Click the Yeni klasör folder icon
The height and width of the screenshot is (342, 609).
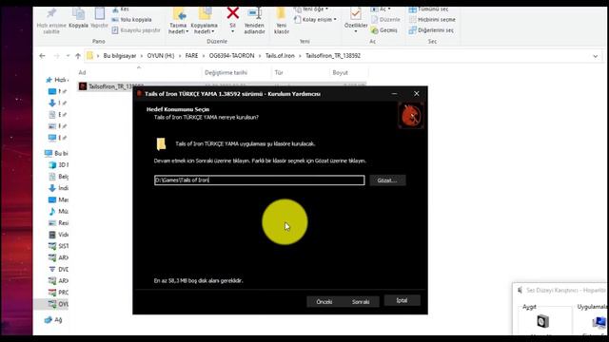point(282,14)
